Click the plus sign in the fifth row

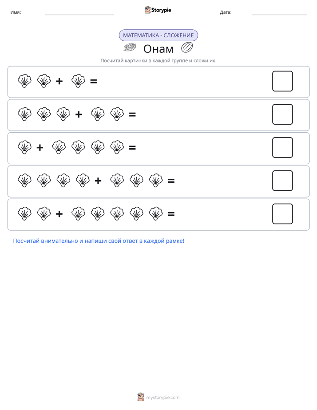tap(59, 214)
